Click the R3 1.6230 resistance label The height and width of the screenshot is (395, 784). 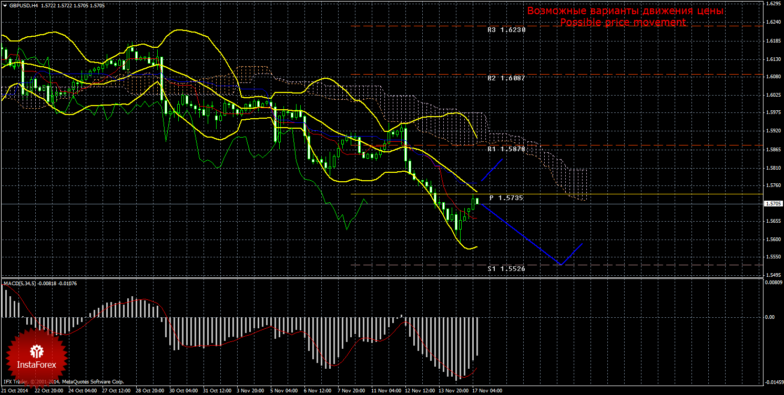[506, 30]
